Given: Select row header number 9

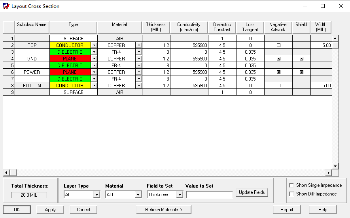Looking at the screenshot, I should [9, 92].
